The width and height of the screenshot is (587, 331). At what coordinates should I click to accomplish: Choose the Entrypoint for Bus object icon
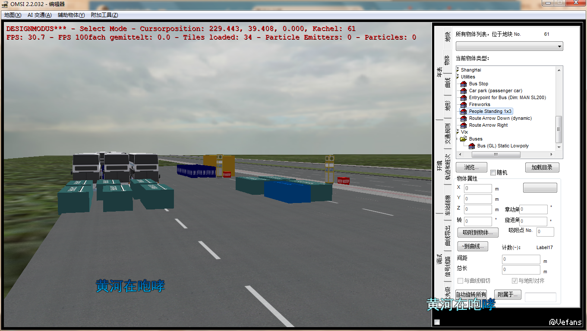(x=464, y=97)
